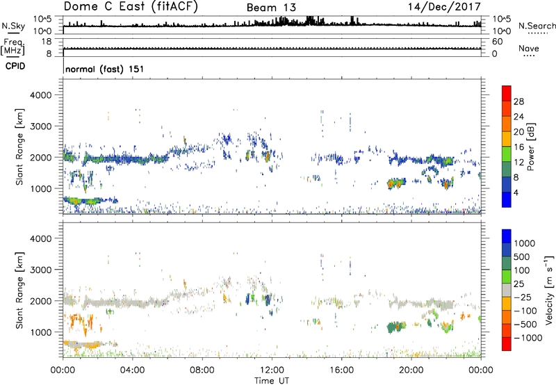
Task: Click the Slant Range label of velocity panel
Action: pyautogui.click(x=19, y=290)
